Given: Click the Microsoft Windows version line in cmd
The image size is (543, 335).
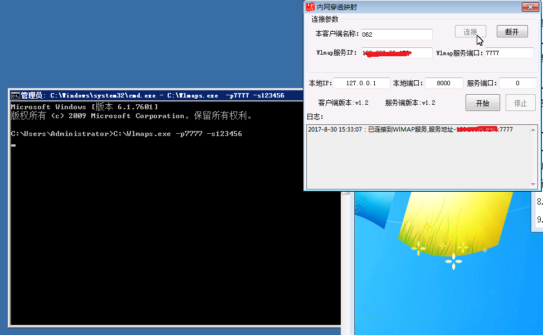Looking at the screenshot, I should [x=85, y=106].
